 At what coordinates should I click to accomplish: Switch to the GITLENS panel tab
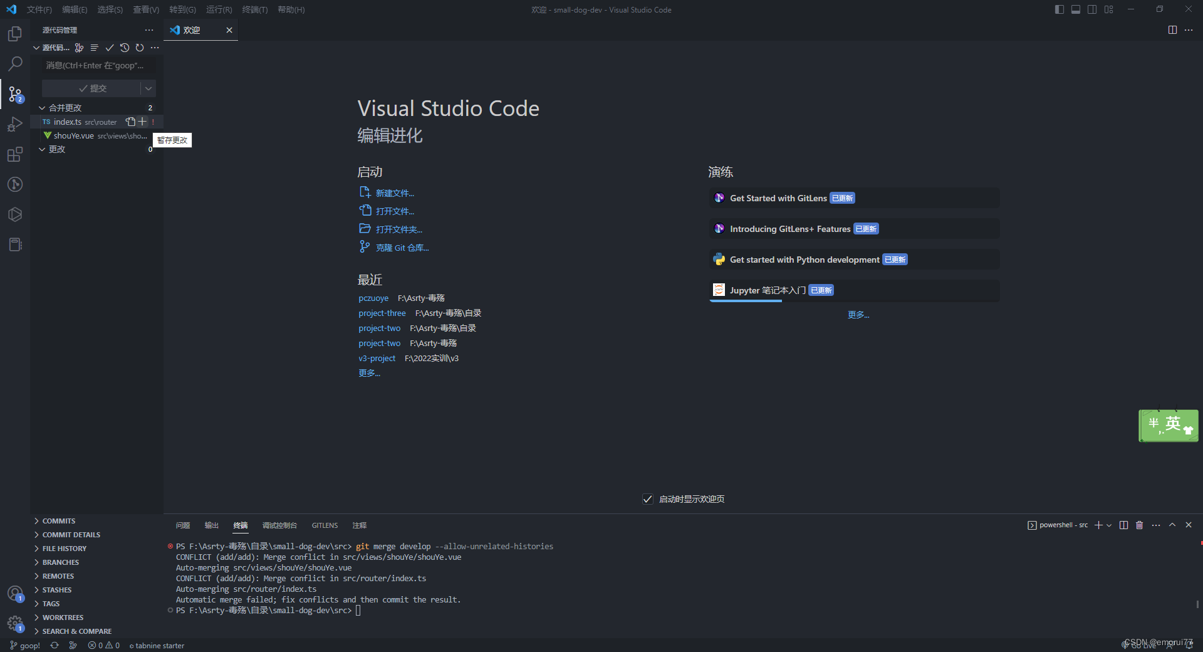(325, 525)
